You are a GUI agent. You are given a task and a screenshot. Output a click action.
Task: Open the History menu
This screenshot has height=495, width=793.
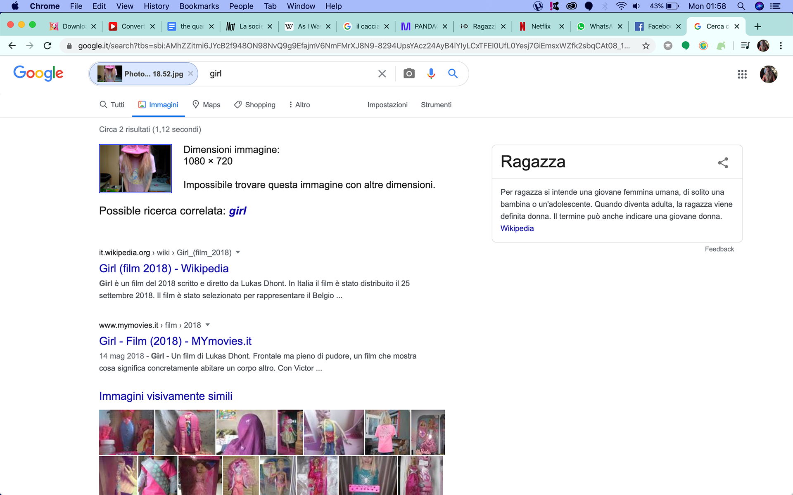[x=156, y=6]
